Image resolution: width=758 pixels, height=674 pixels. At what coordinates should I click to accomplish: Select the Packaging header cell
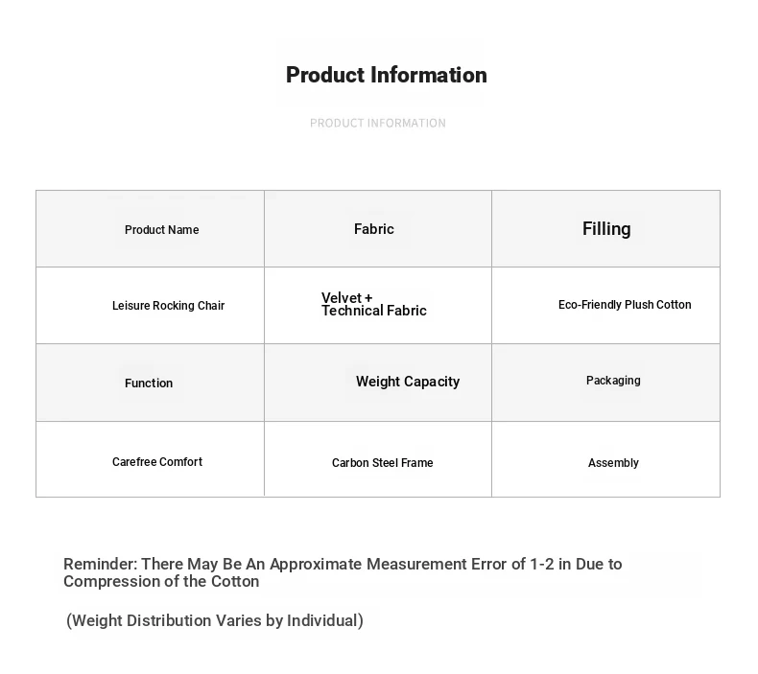click(x=605, y=383)
